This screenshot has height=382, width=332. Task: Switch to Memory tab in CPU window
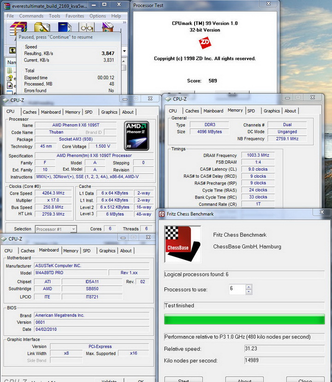point(72,112)
